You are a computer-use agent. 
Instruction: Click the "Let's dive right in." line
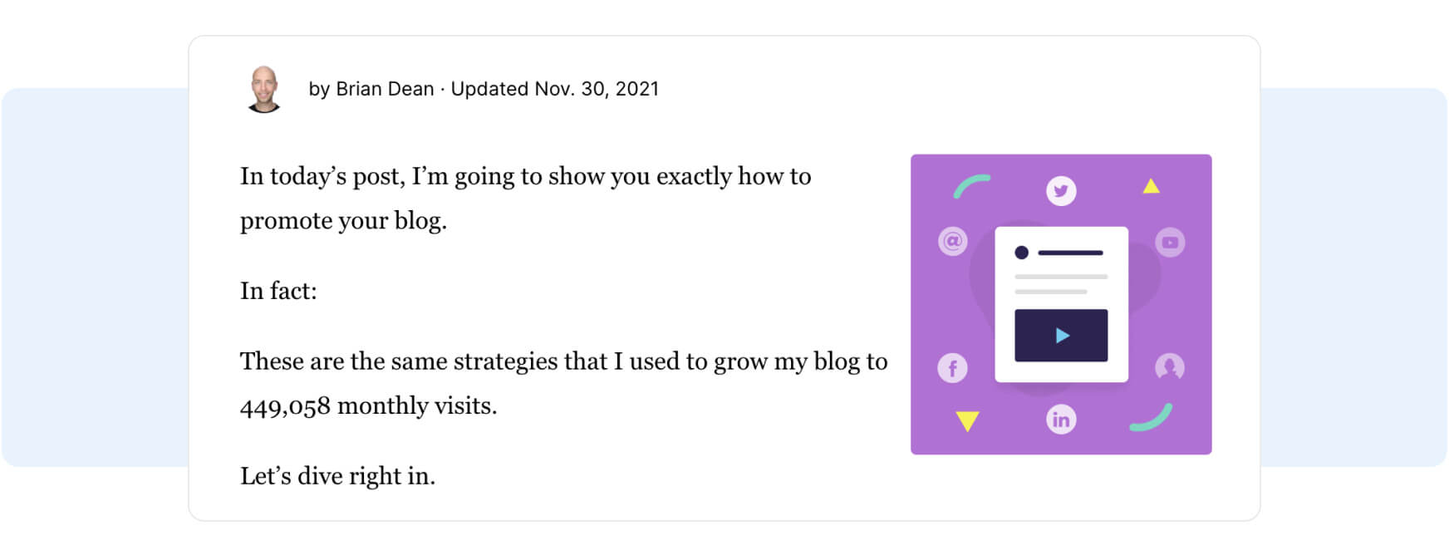(x=337, y=476)
